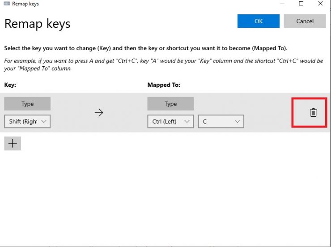Image resolution: width=331 pixels, height=247 pixels.
Task: Discard changes with the Cancel button
Action: (x=305, y=21)
